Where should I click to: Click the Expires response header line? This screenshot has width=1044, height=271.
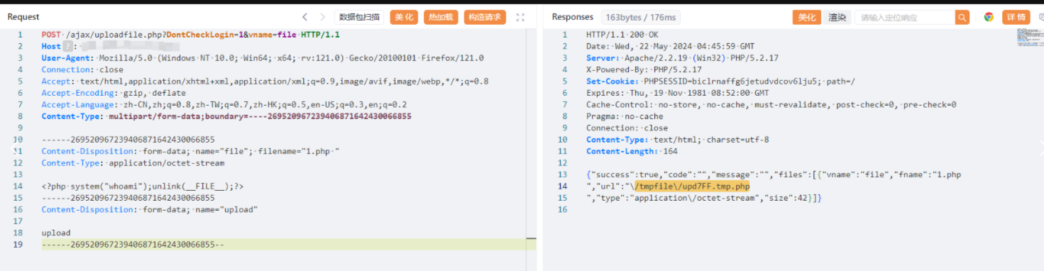(677, 93)
